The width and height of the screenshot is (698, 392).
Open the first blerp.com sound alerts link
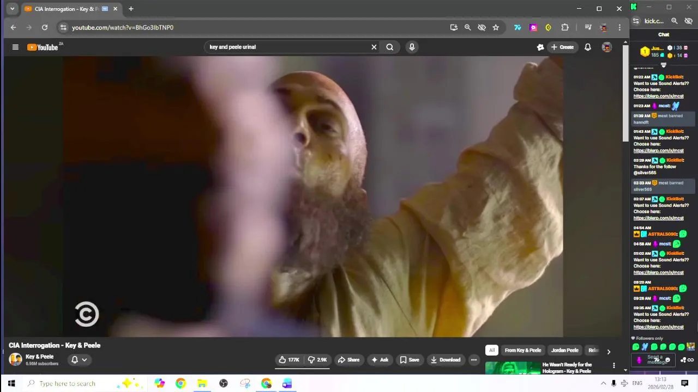coord(658,96)
